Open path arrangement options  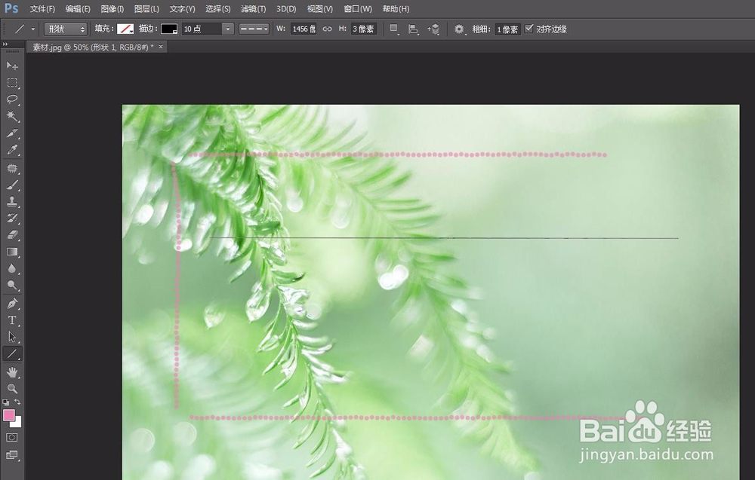[x=433, y=29]
